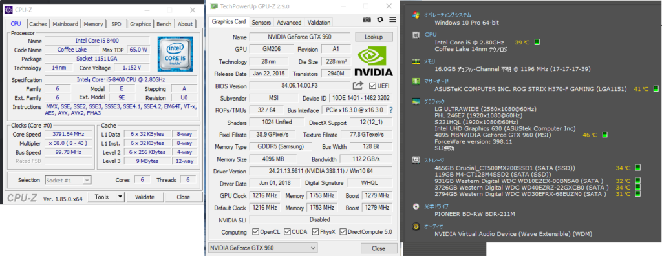Click green indicator beside WD30EFRX 31 °C
Image resolution: width=662 pixels, height=256 pixels.
pyautogui.click(x=637, y=193)
